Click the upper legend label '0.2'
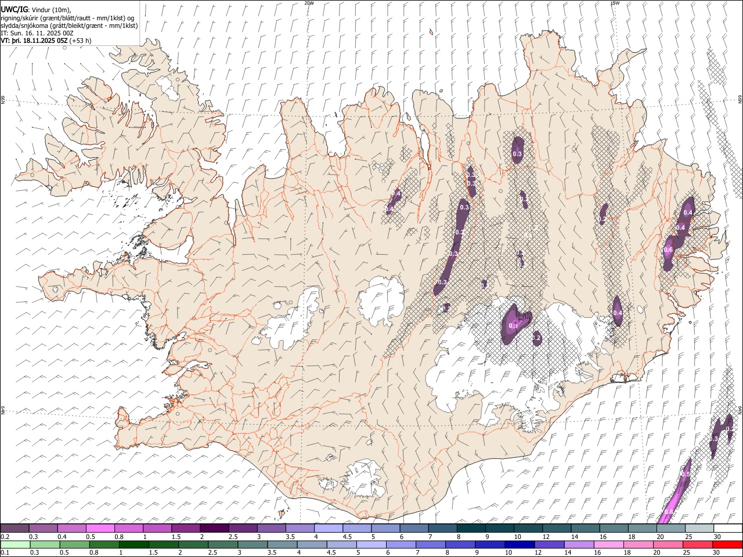The image size is (743, 557). coord(5,537)
